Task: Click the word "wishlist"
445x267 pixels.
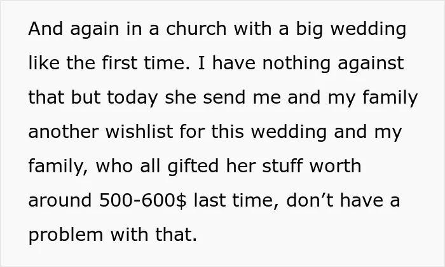Action: coord(139,132)
